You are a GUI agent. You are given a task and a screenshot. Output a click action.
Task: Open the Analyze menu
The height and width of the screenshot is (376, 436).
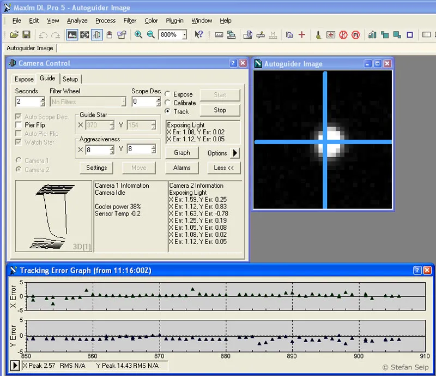[x=77, y=21]
